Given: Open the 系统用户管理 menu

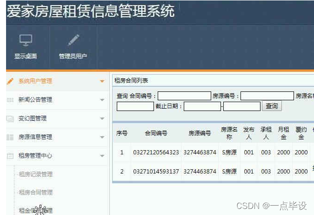Looking at the screenshot, I should point(35,81).
